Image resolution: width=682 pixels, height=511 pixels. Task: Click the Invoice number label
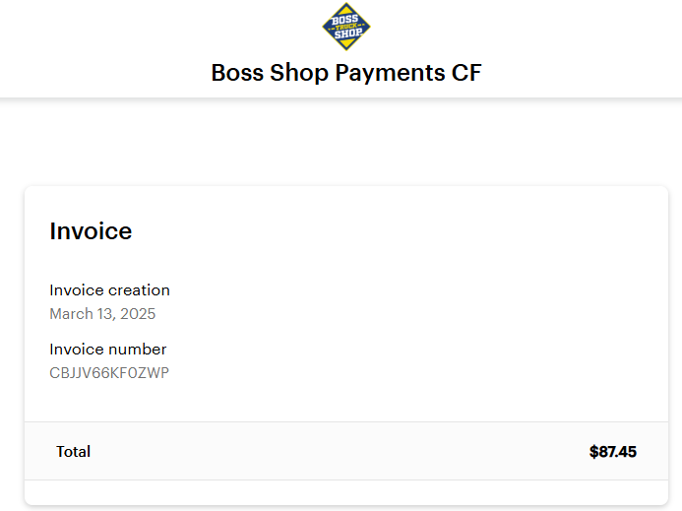pyautogui.click(x=108, y=350)
